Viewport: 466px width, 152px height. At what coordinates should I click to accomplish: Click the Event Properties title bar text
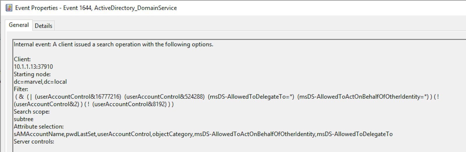[96, 8]
